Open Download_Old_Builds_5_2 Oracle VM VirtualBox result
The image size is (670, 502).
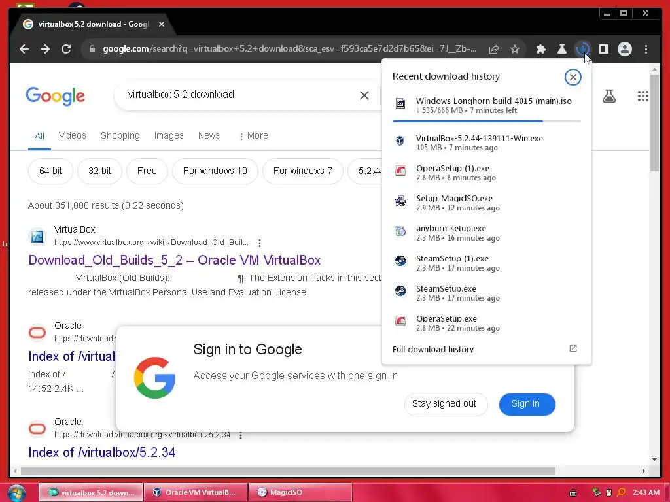pyautogui.click(x=174, y=260)
